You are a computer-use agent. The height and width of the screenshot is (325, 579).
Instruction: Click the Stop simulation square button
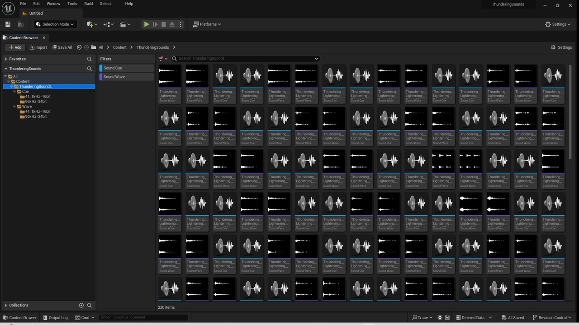coord(164,24)
